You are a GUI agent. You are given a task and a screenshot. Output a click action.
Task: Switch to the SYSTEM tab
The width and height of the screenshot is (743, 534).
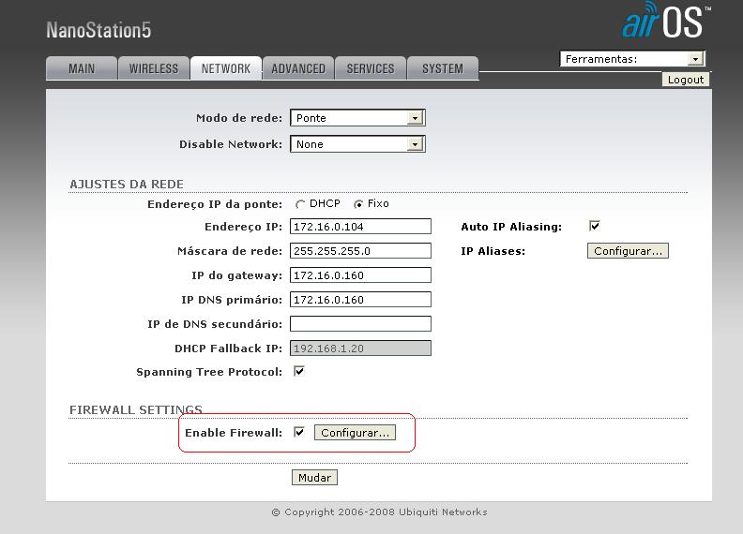(x=443, y=68)
